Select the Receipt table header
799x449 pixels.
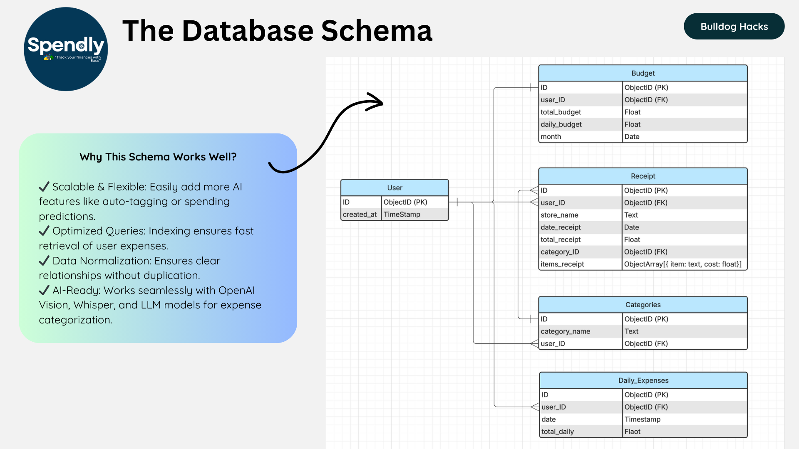(643, 176)
